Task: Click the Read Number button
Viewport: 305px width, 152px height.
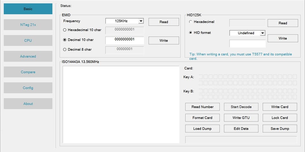Action: 202,107
